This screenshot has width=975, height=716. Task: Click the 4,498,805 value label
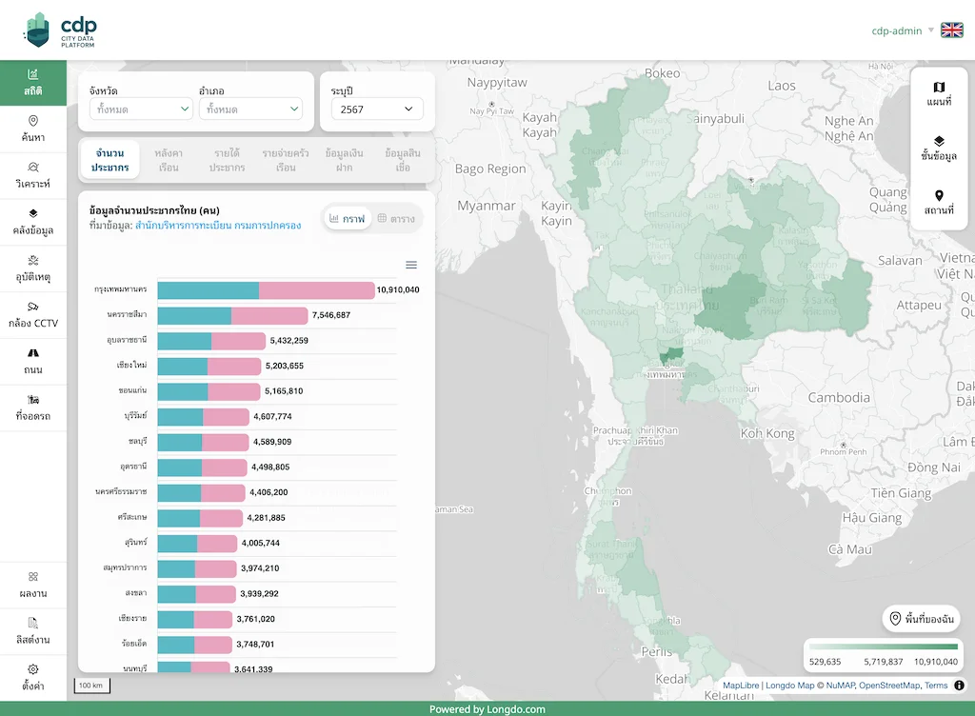270,467
